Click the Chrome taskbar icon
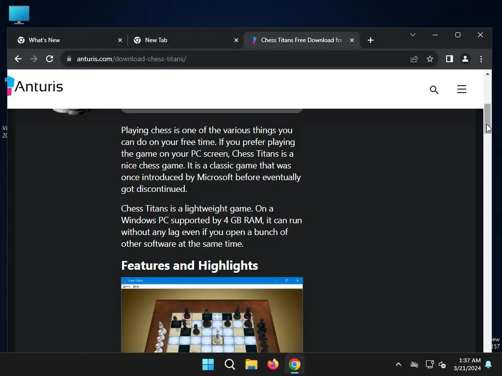The image size is (502, 376). (x=295, y=364)
